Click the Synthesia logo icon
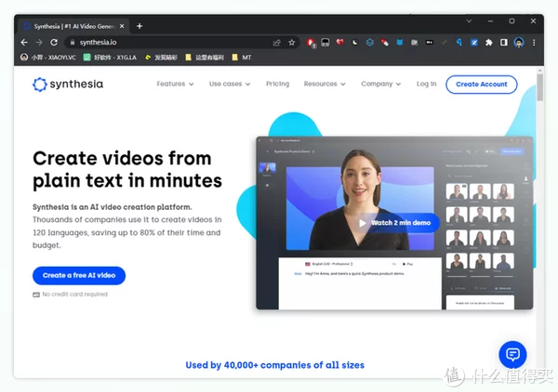558x392 pixels. [x=39, y=85]
